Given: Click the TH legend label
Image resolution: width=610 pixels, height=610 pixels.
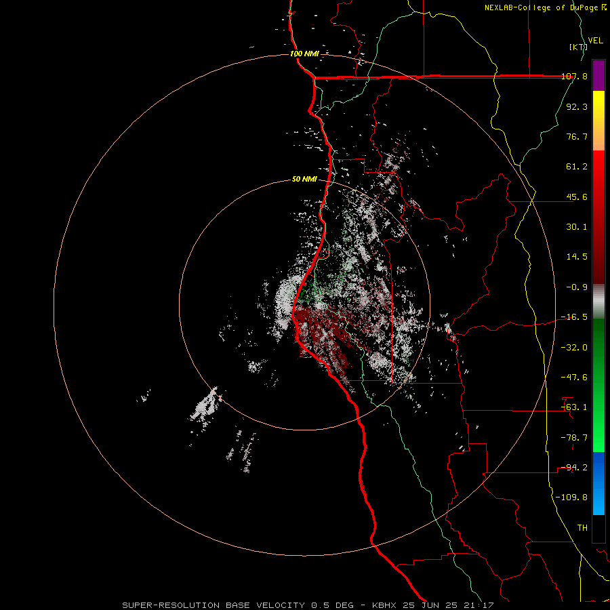Looking at the screenshot, I should point(582,528).
